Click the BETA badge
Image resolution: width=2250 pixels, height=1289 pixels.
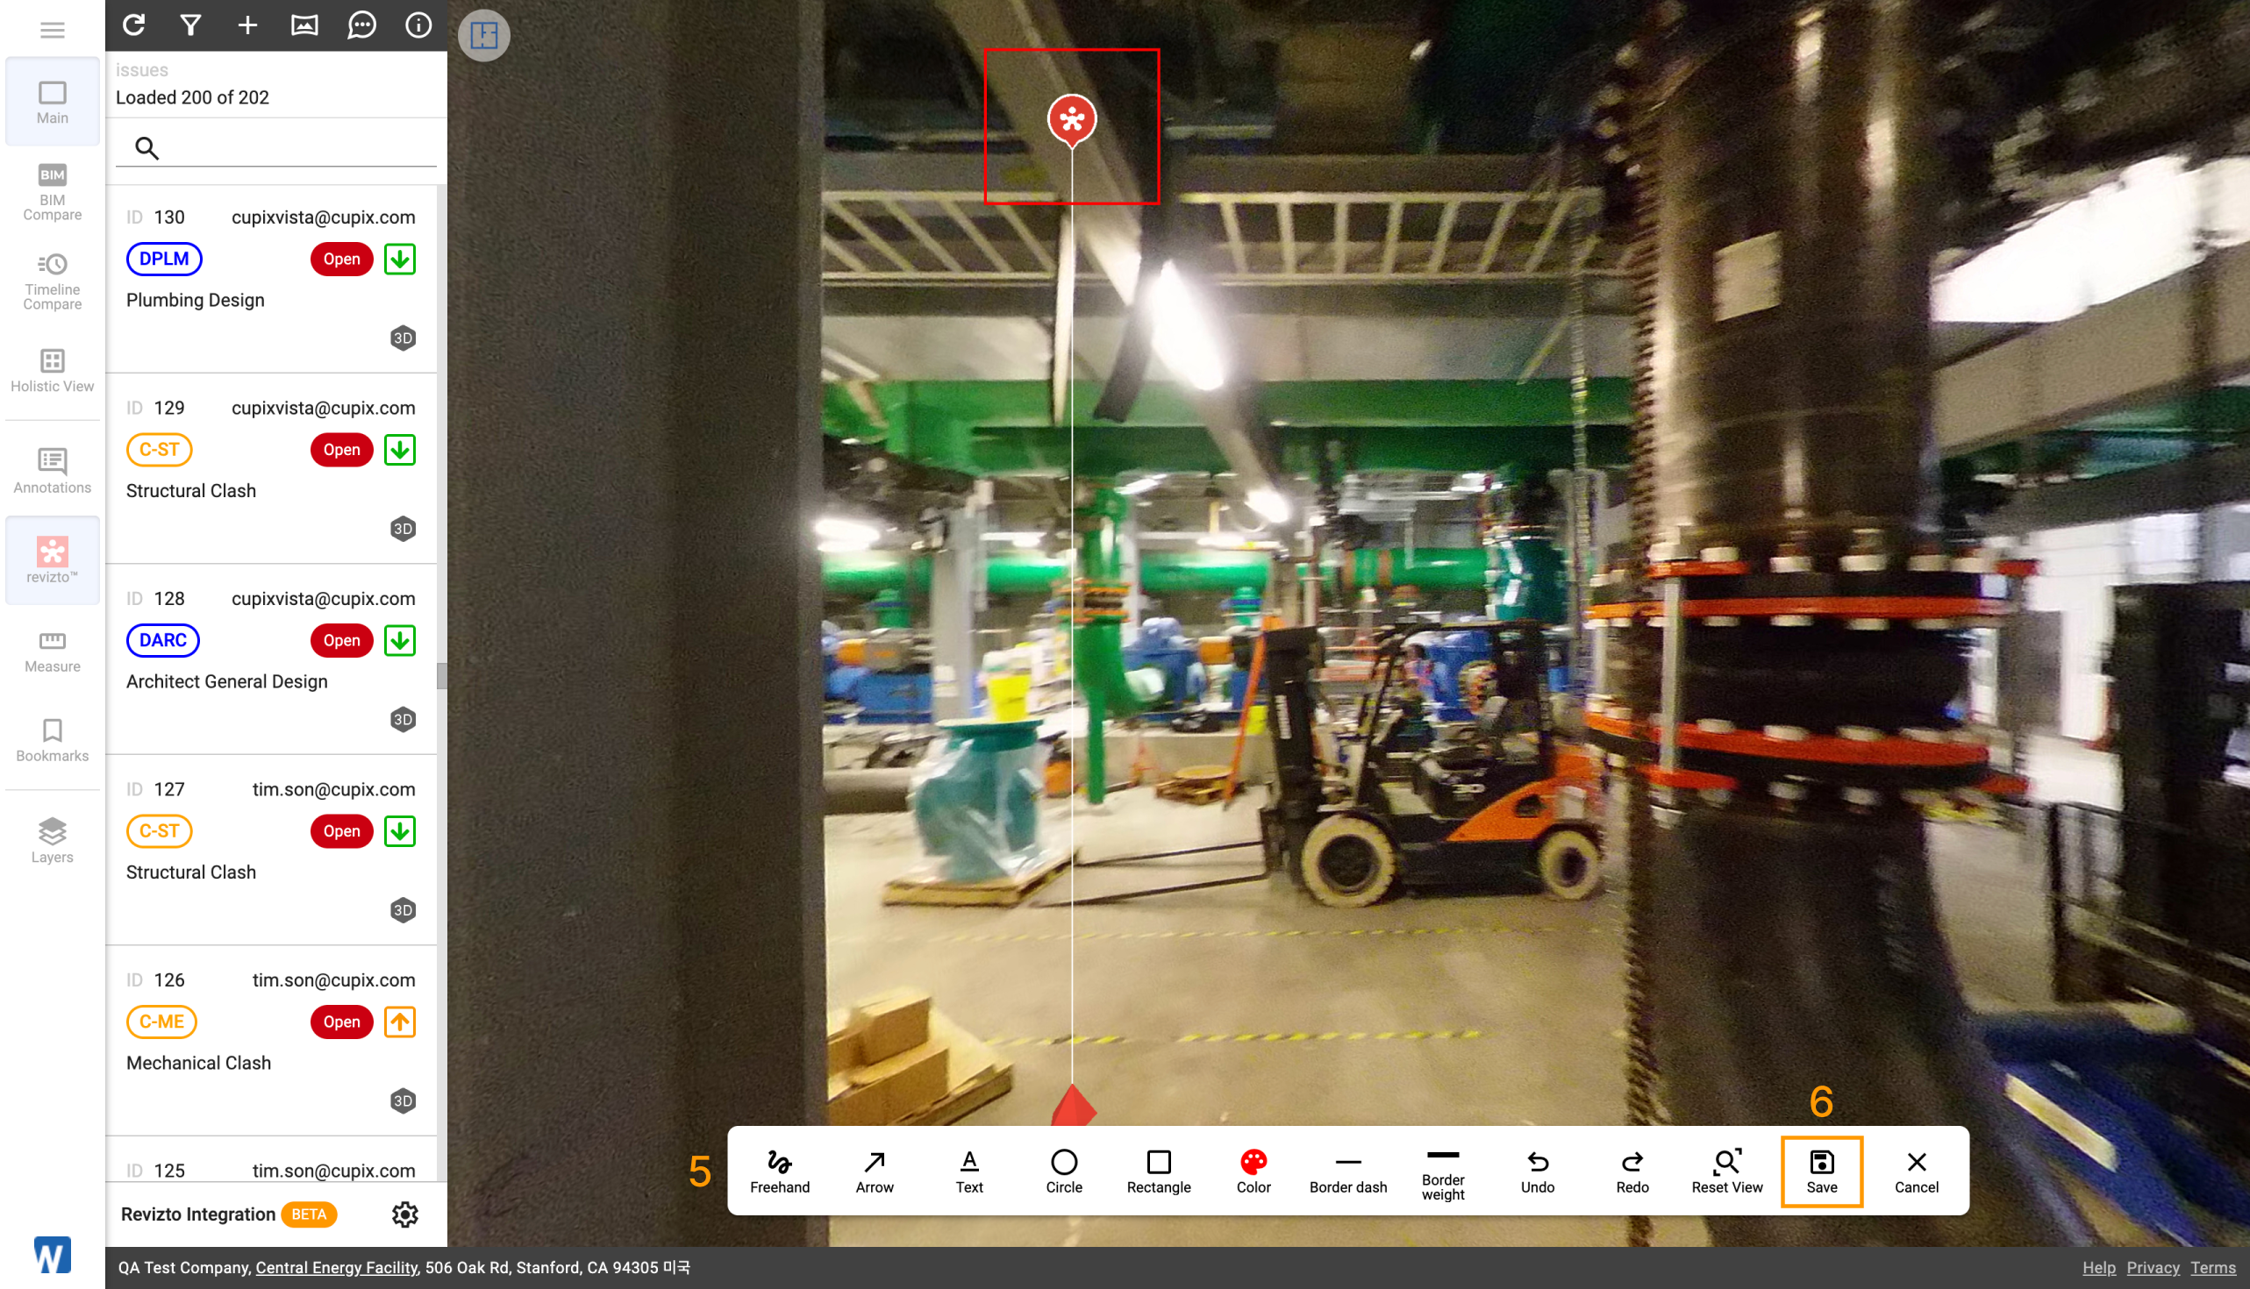(309, 1214)
